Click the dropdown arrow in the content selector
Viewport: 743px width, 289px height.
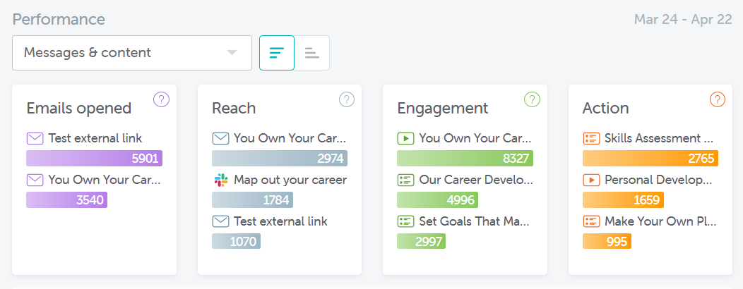[232, 53]
